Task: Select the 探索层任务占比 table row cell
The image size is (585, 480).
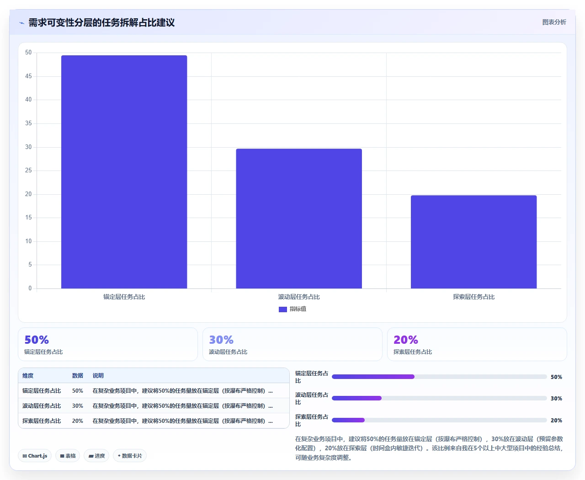Action: [42, 421]
